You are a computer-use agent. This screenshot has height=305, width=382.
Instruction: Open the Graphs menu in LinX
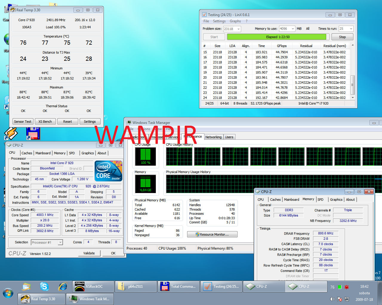tap(235, 21)
